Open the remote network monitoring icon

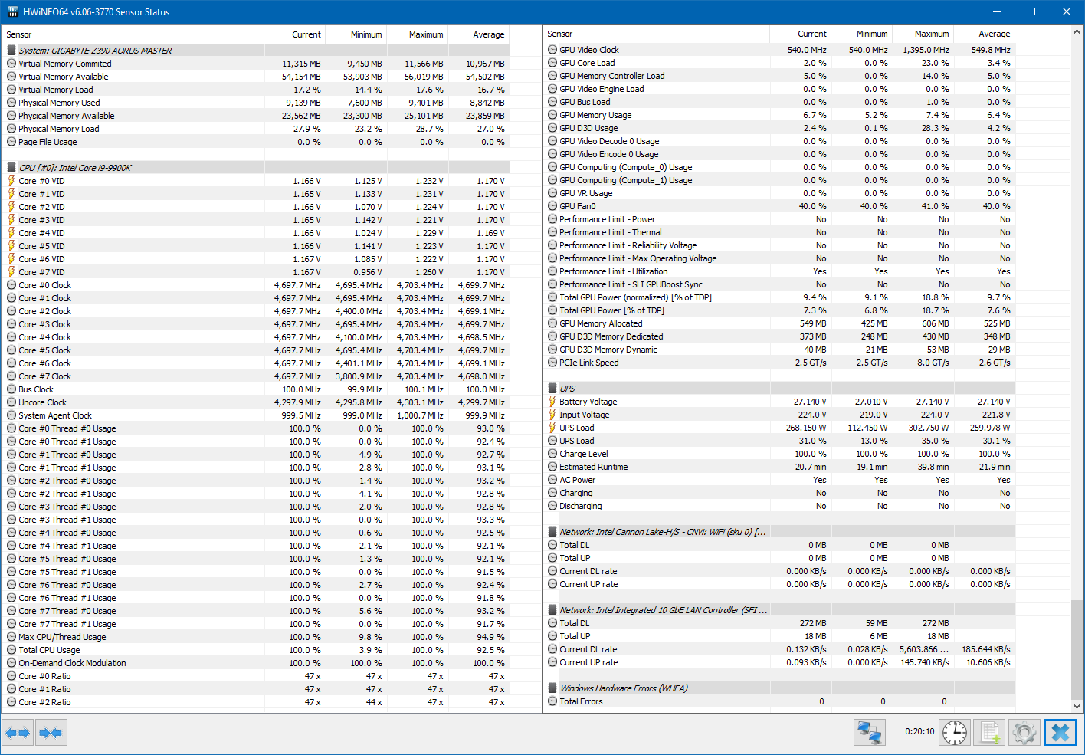point(869,733)
